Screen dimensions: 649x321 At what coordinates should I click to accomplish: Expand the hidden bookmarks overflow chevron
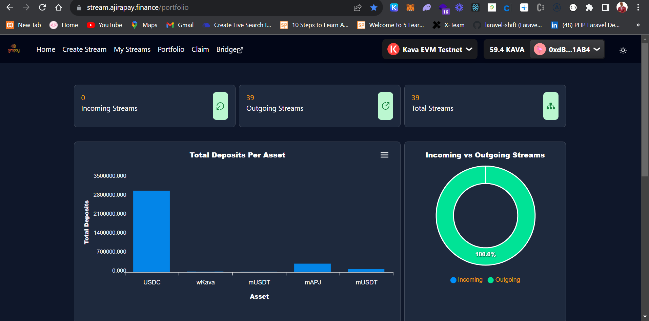(638, 25)
